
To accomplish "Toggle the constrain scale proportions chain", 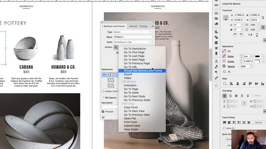I will coord(263,27).
